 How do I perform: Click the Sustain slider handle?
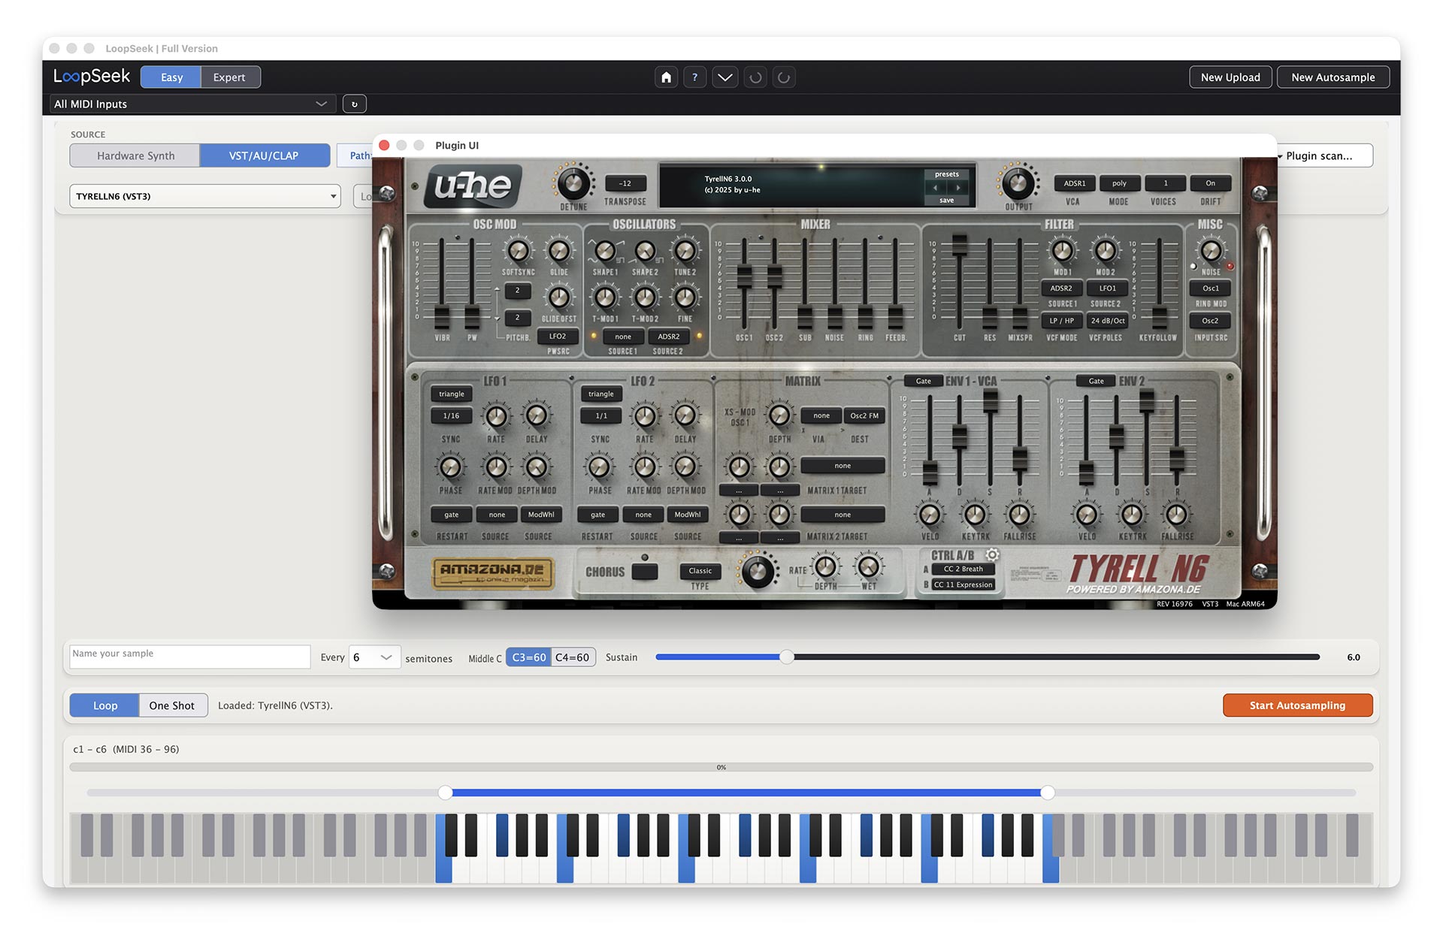tap(786, 657)
